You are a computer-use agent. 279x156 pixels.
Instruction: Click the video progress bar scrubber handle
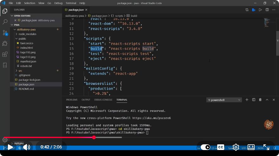[94, 137]
